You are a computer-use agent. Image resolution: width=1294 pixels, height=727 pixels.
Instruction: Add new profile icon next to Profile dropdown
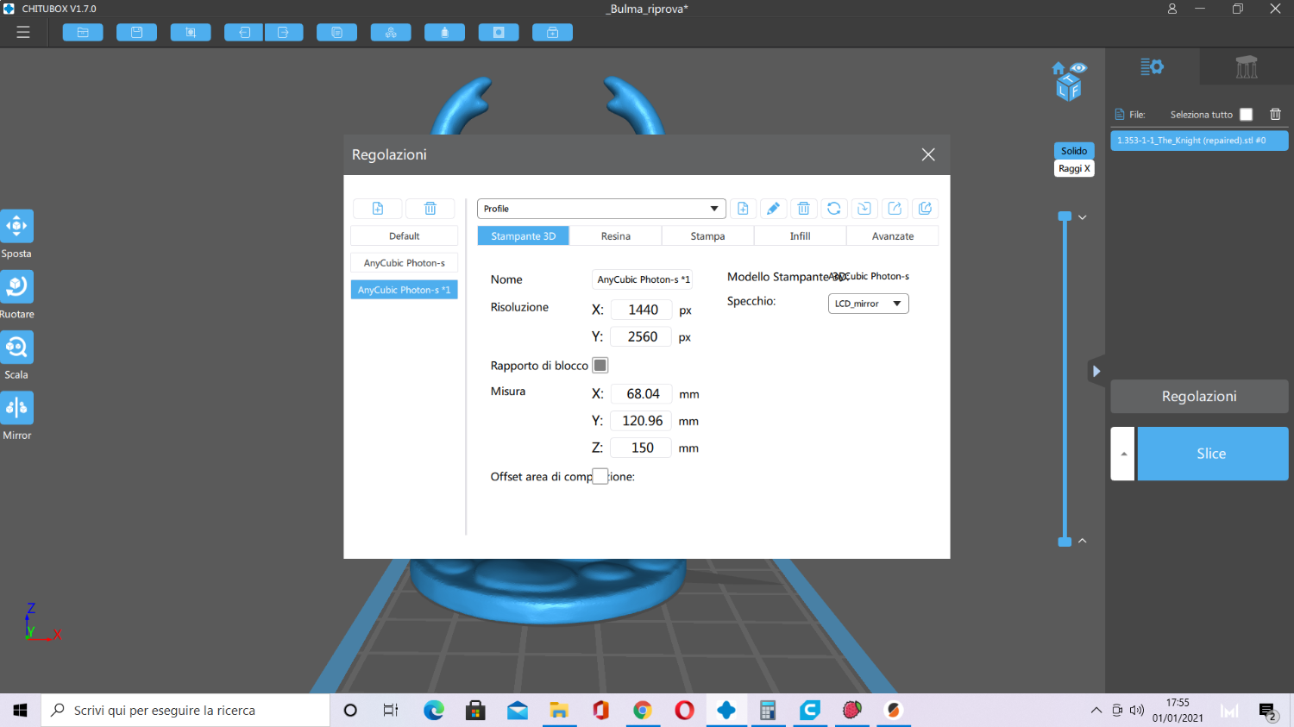click(x=743, y=209)
